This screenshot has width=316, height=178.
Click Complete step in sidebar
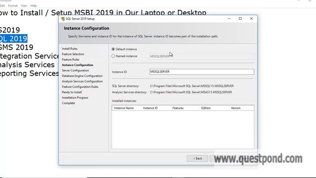pyautogui.click(x=68, y=103)
